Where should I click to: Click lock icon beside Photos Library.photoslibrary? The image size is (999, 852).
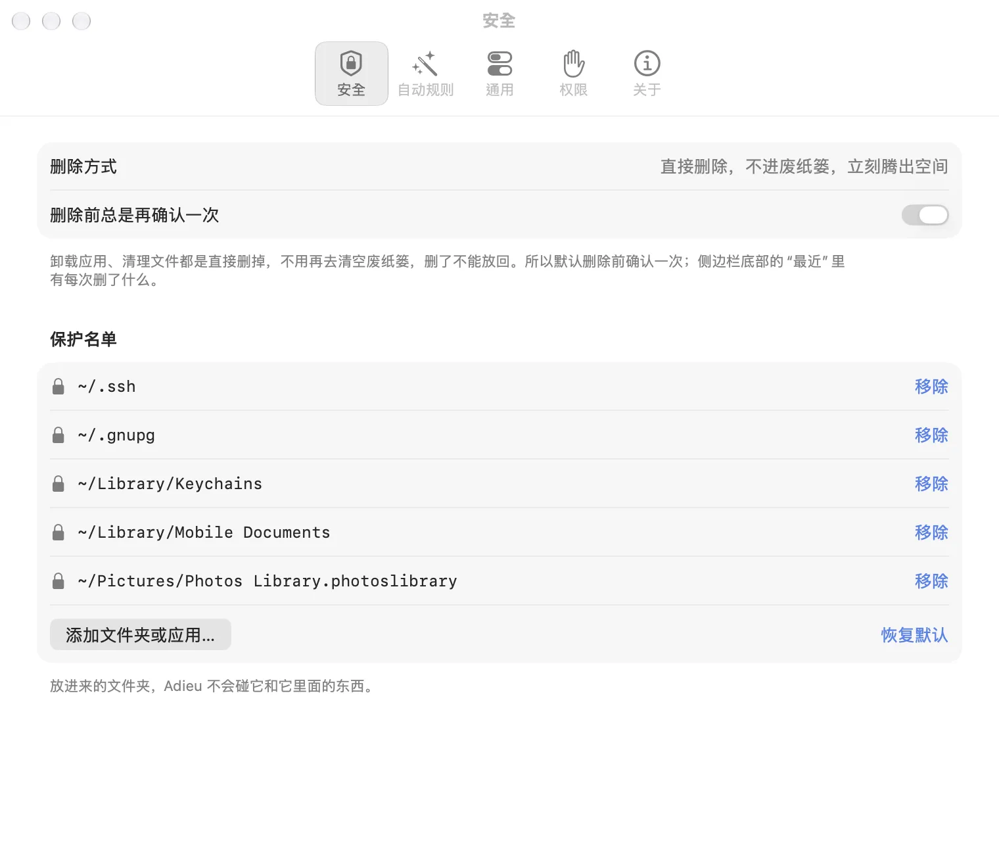58,581
